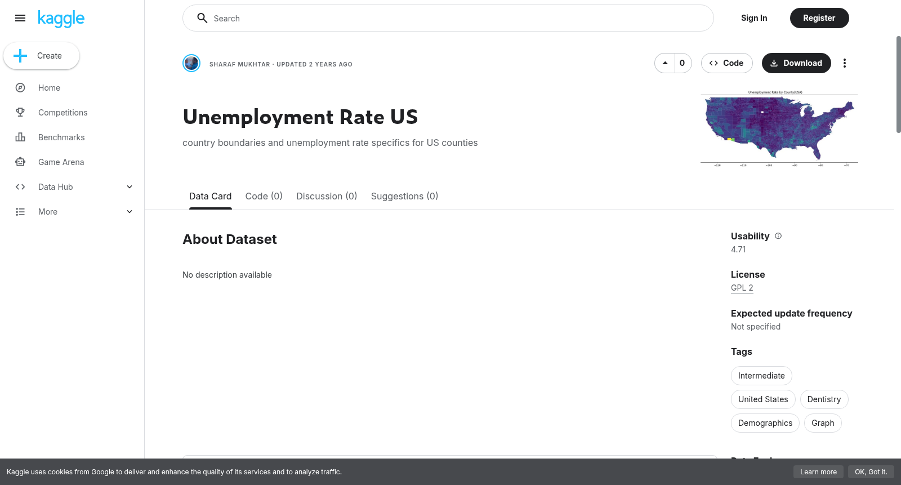Switch to the Data Card tab
901x485 pixels.
(x=210, y=196)
